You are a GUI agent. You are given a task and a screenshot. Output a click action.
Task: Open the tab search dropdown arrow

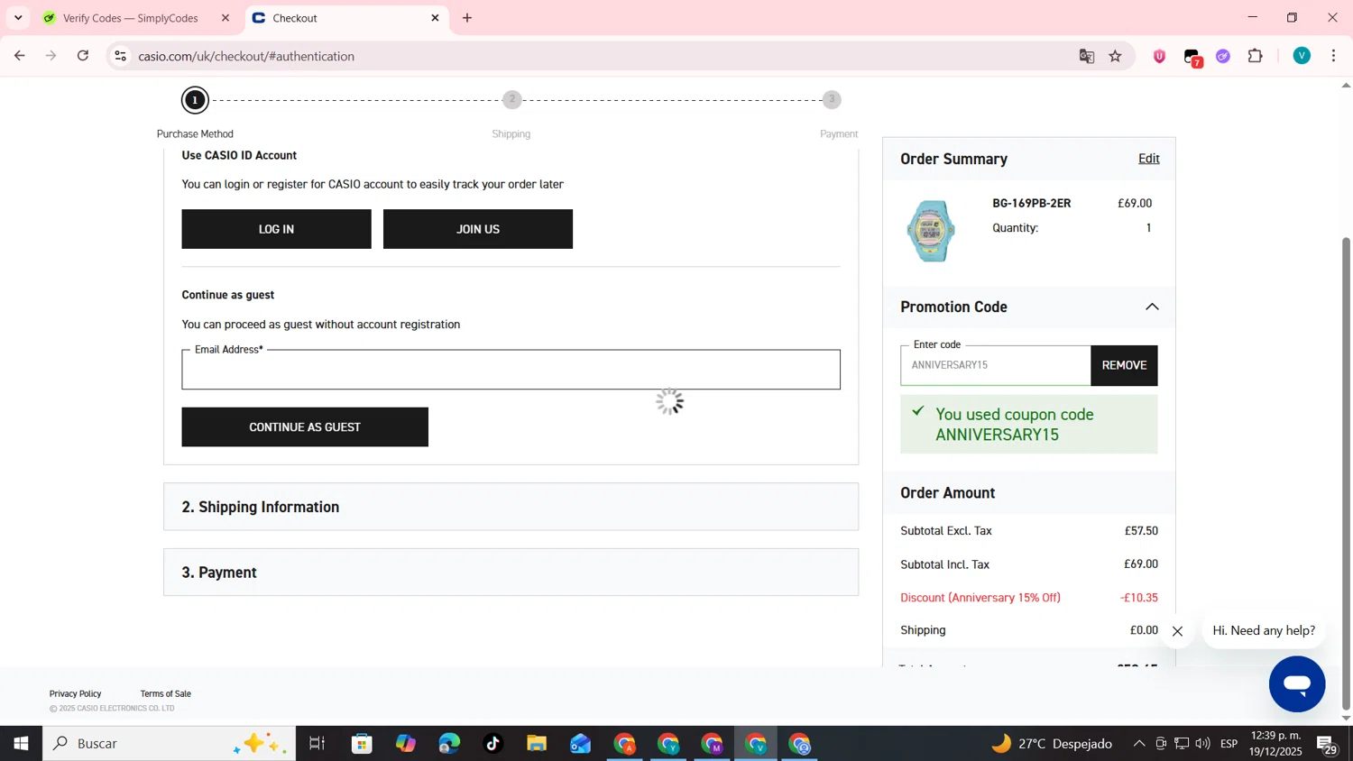18,18
